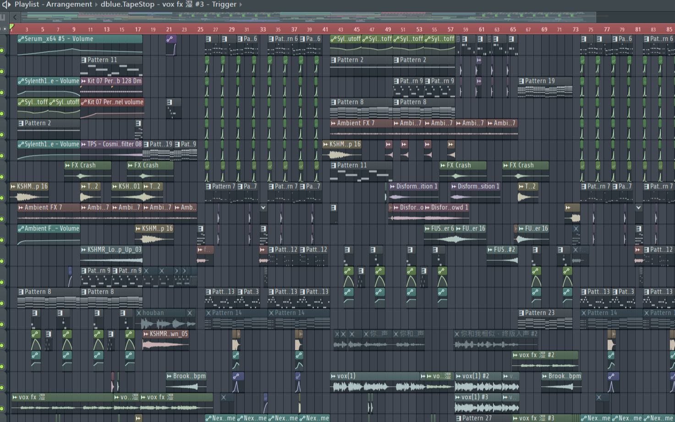Click automation icon on Serum_x64 #5 - Volume clip

21,39
